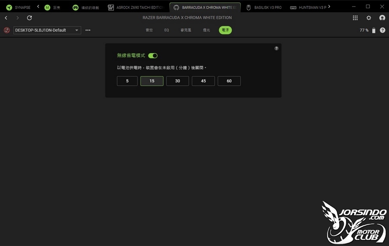Click the 77 % battery percentage
389x246 pixels.
(364, 30)
